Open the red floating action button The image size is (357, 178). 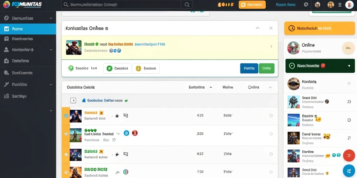[349, 155]
